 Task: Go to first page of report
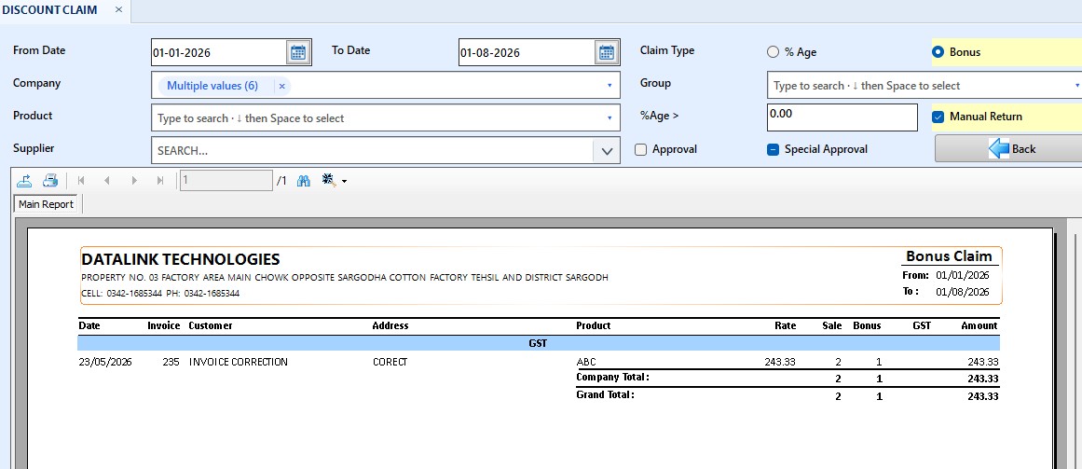(81, 181)
